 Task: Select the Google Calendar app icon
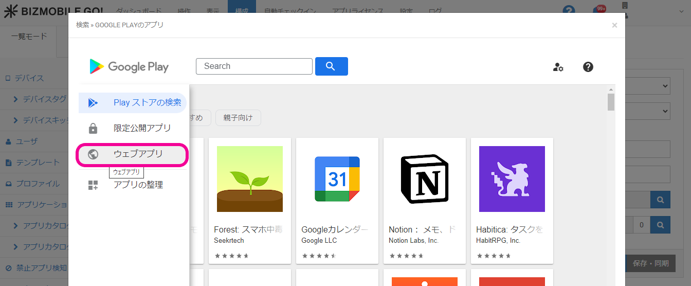337,179
